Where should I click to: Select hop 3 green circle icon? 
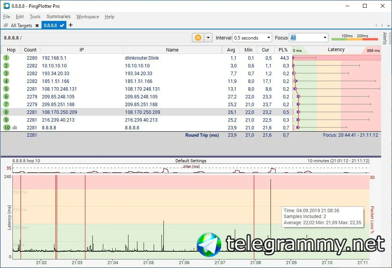(x=6, y=73)
